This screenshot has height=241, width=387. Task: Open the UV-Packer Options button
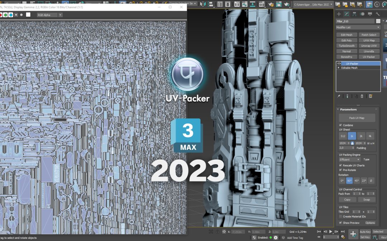tap(370, 223)
